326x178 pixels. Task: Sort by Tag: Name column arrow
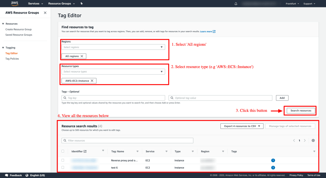tap(137, 151)
